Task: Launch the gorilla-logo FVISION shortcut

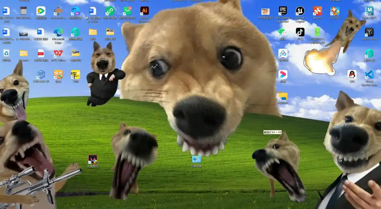Action: tap(41, 74)
